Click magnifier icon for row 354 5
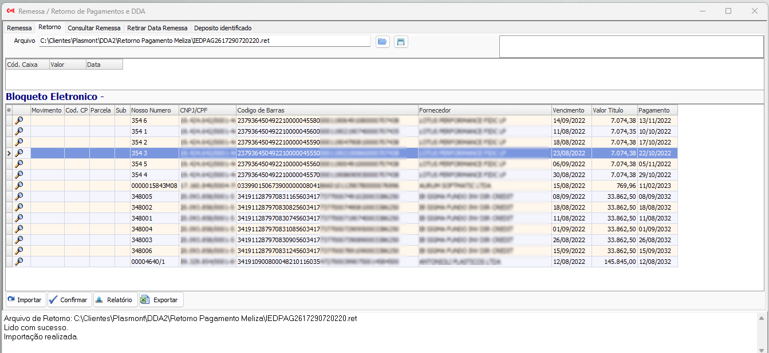Viewport: 769px width, 353px height. pos(19,164)
